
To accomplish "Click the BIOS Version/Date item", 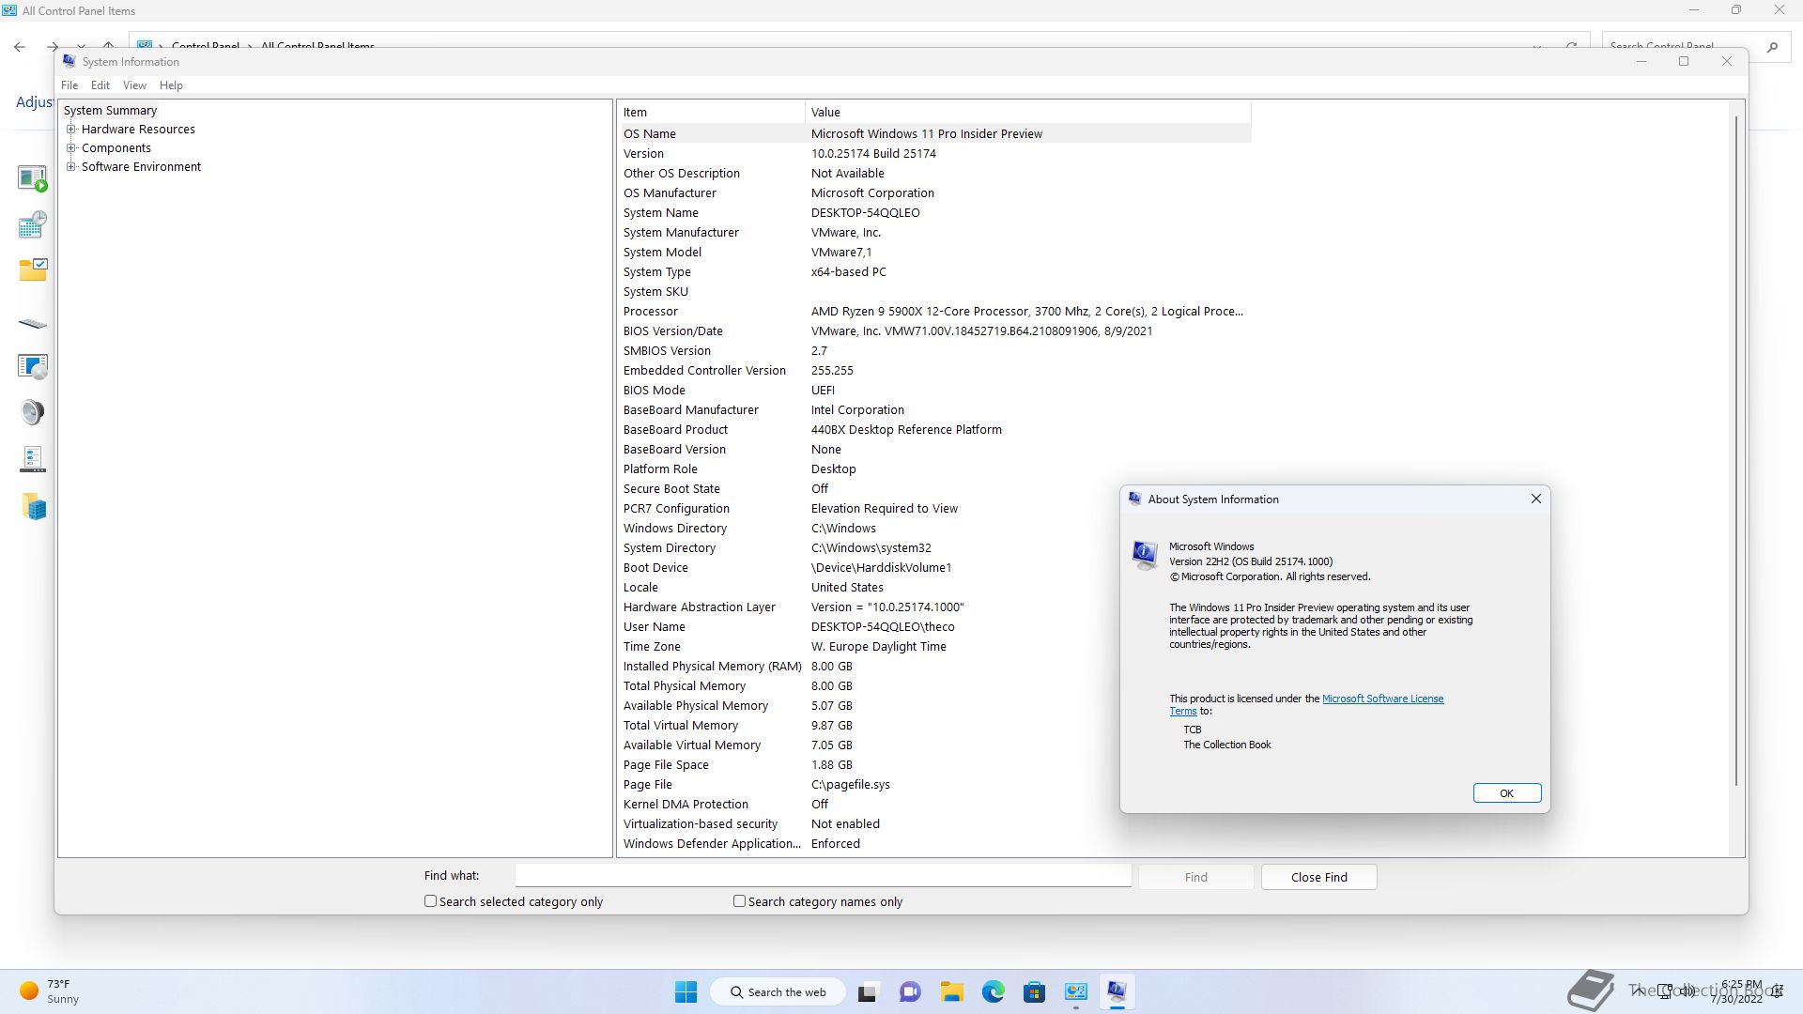I will coord(672,331).
